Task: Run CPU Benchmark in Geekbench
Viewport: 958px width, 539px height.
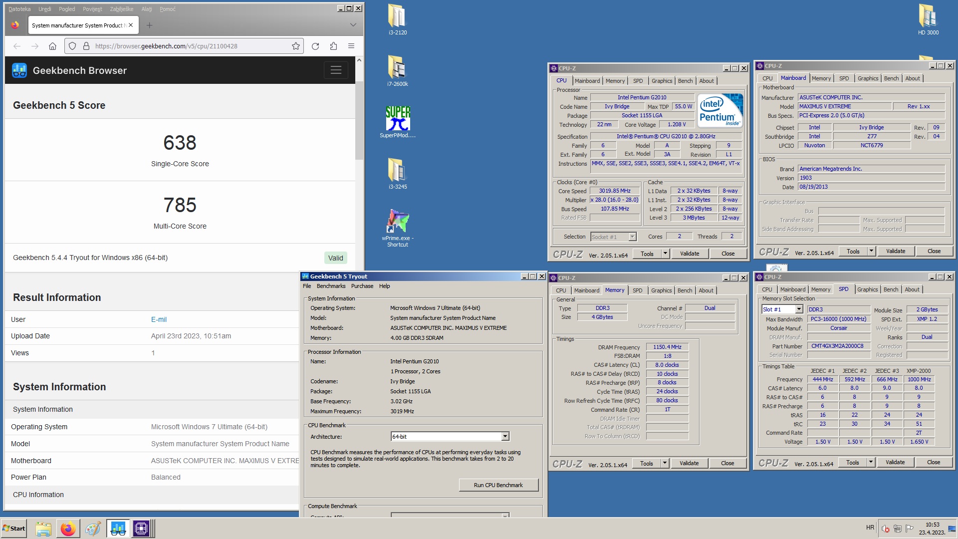Action: (498, 485)
